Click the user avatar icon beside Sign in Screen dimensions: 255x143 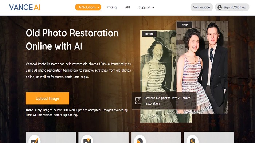tap(220, 7)
